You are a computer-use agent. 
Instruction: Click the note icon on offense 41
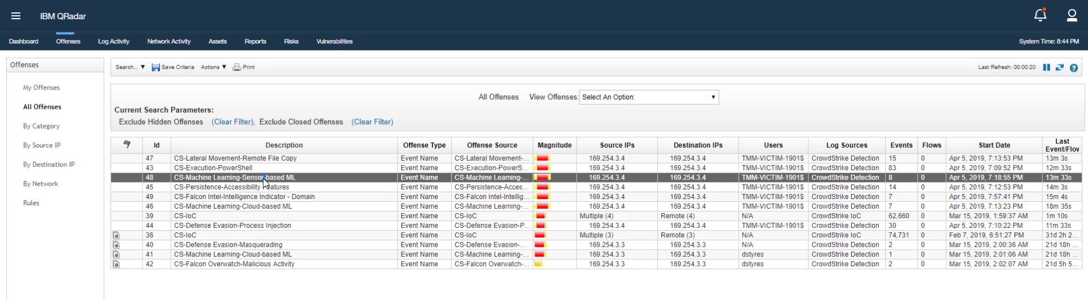116,254
